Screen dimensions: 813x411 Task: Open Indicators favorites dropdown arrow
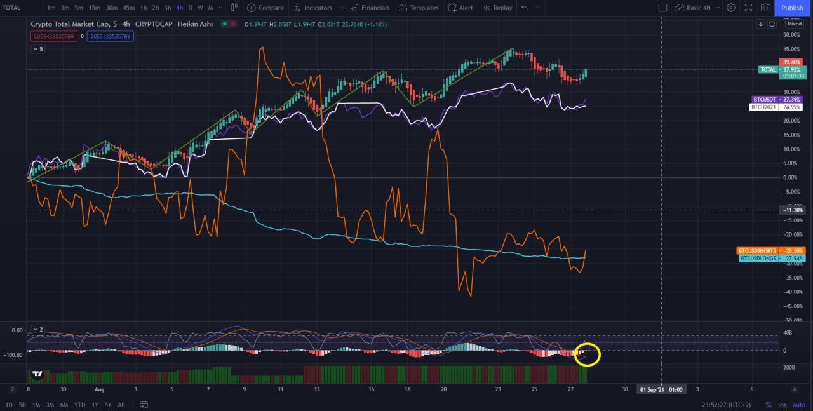[x=341, y=8]
